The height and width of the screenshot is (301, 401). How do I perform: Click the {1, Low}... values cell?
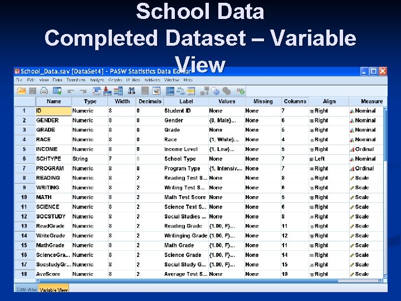227,149
